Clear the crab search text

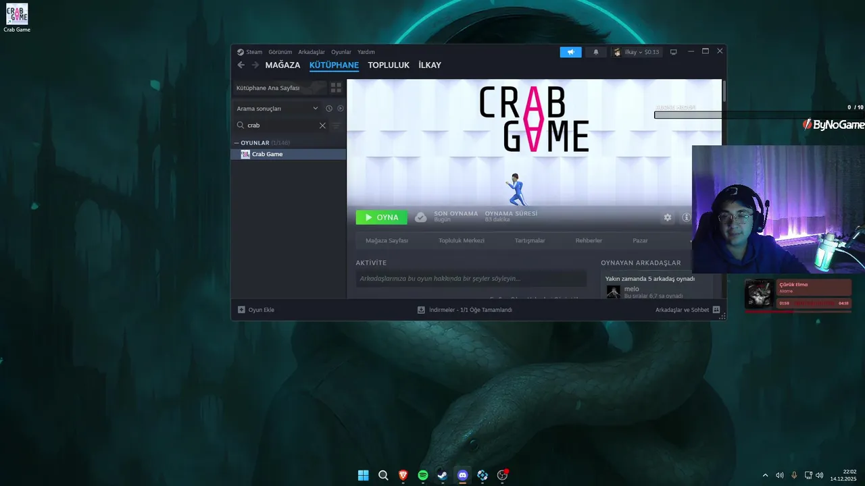(x=322, y=126)
